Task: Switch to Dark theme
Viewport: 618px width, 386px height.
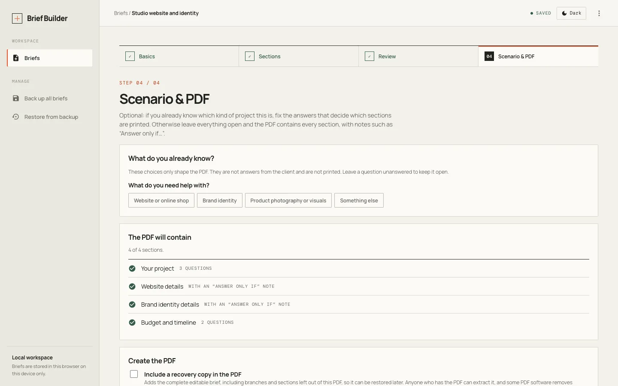Action: tap(571, 13)
